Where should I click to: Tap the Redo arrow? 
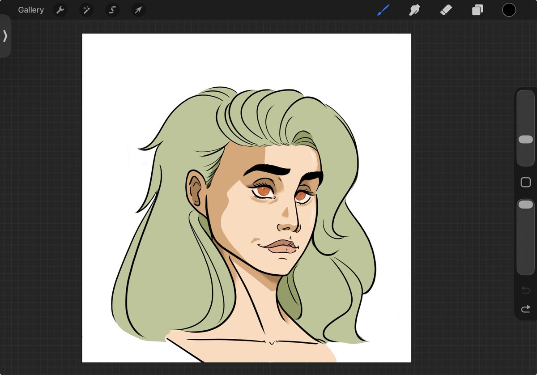tap(525, 309)
